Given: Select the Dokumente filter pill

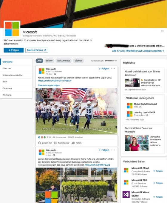Looking at the screenshot, I should 64,61.
